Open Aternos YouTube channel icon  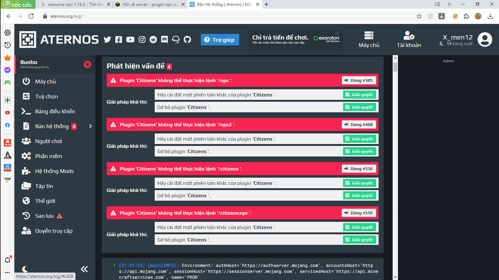(x=130, y=40)
